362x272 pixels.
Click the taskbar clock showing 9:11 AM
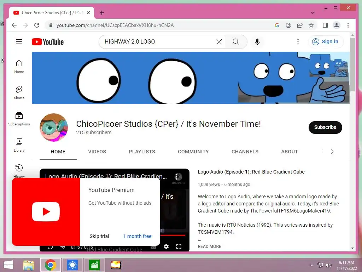346,265
